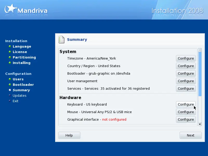This screenshot has height=156, width=208.
Task: Click the 'User management' row text
Action: pos(82,81)
